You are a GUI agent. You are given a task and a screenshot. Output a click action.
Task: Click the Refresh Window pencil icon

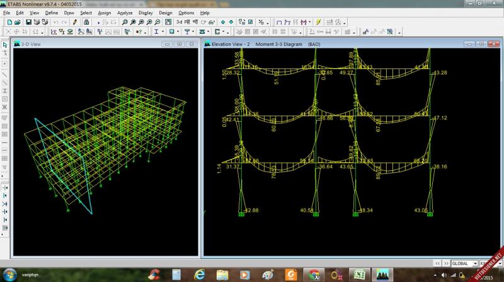point(74,22)
